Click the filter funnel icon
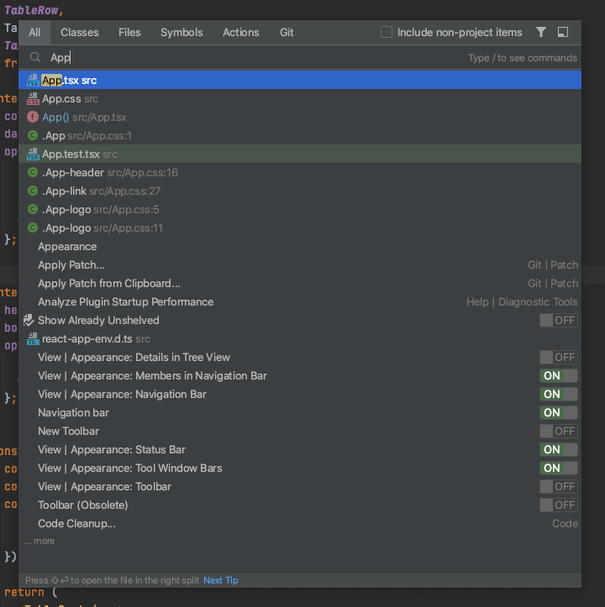 click(x=541, y=32)
